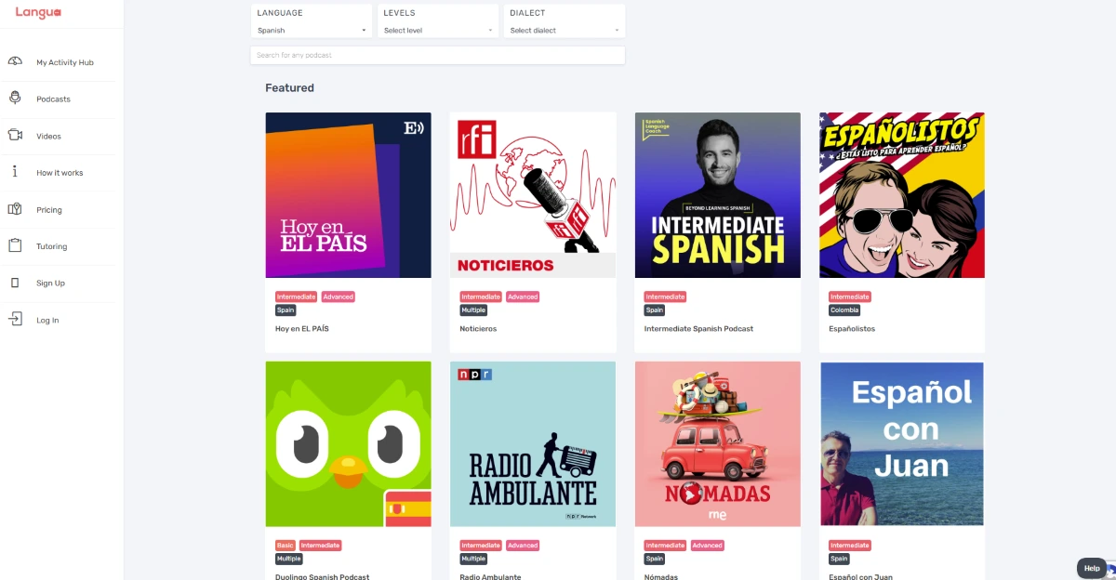The height and width of the screenshot is (580, 1116).
Task: Click the Intermediate Spanish Podcast title link
Action: pos(698,329)
